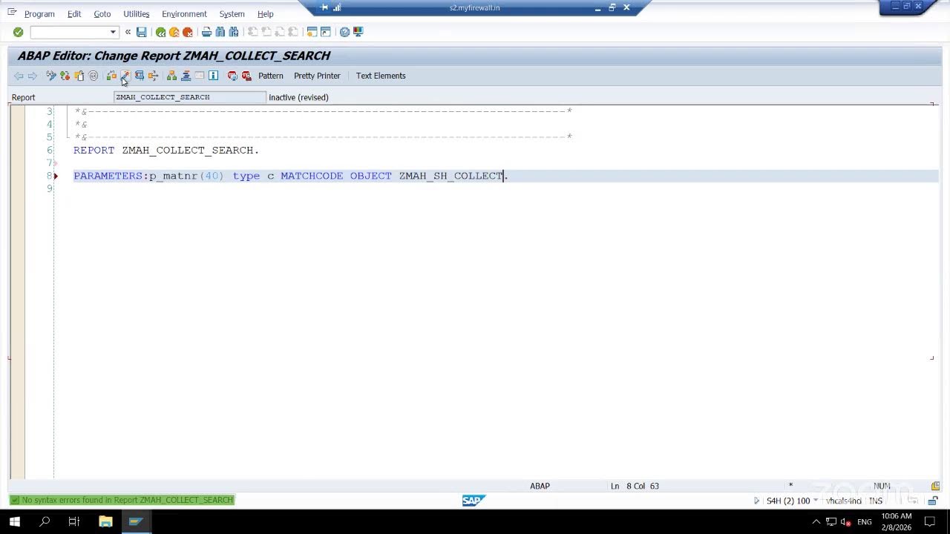Click the green Enter checkmark icon
The image size is (950, 534).
[x=18, y=32]
